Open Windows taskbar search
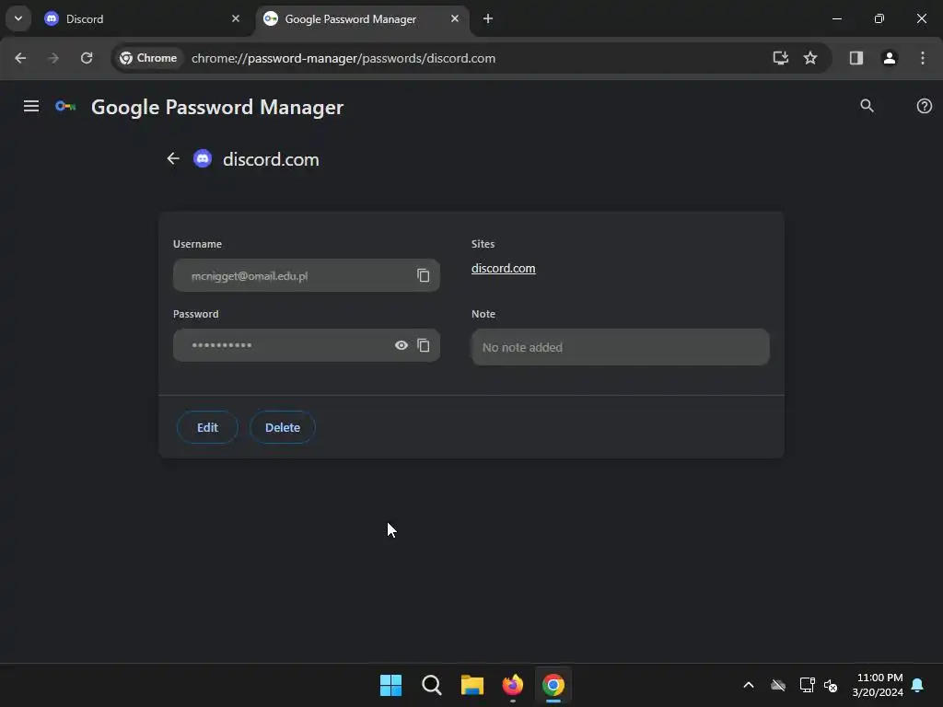Viewport: 943px width, 707px height. 431,685
